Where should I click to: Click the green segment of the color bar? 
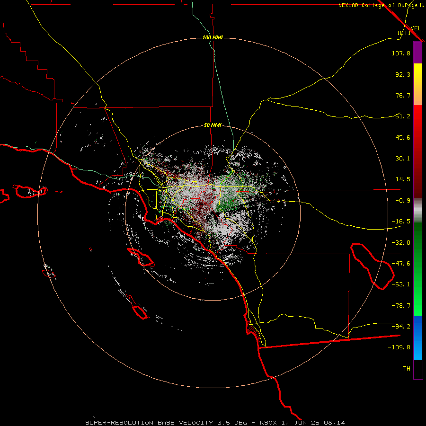click(x=418, y=269)
